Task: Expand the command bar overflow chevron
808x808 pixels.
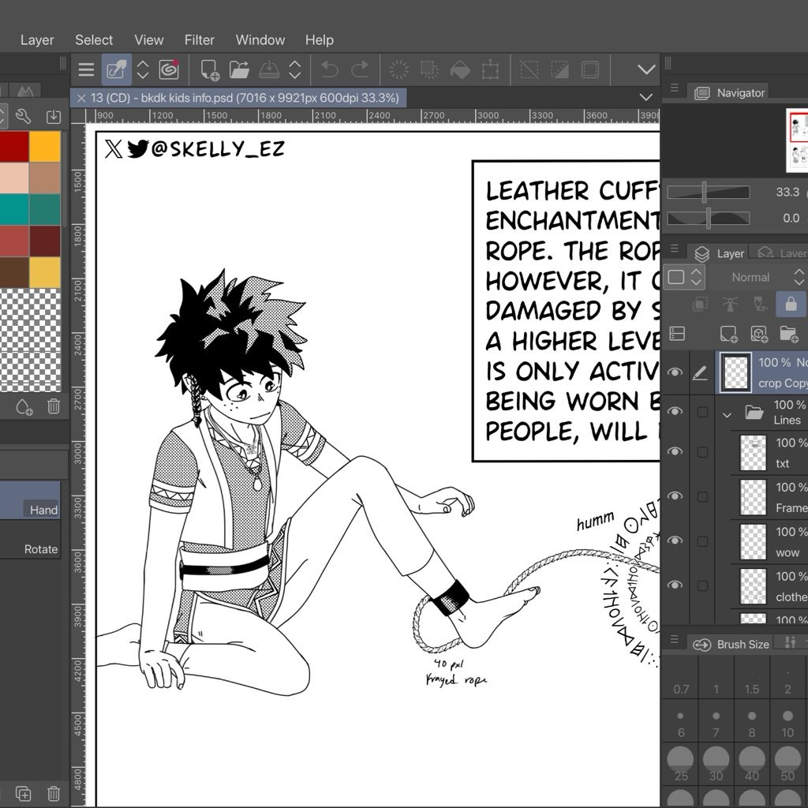Action: tap(646, 69)
